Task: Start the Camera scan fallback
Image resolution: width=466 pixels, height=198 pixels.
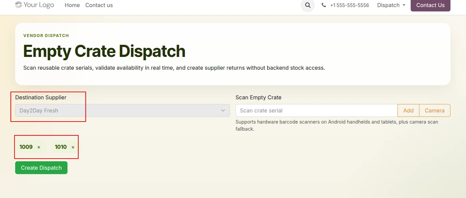Action: [435, 110]
